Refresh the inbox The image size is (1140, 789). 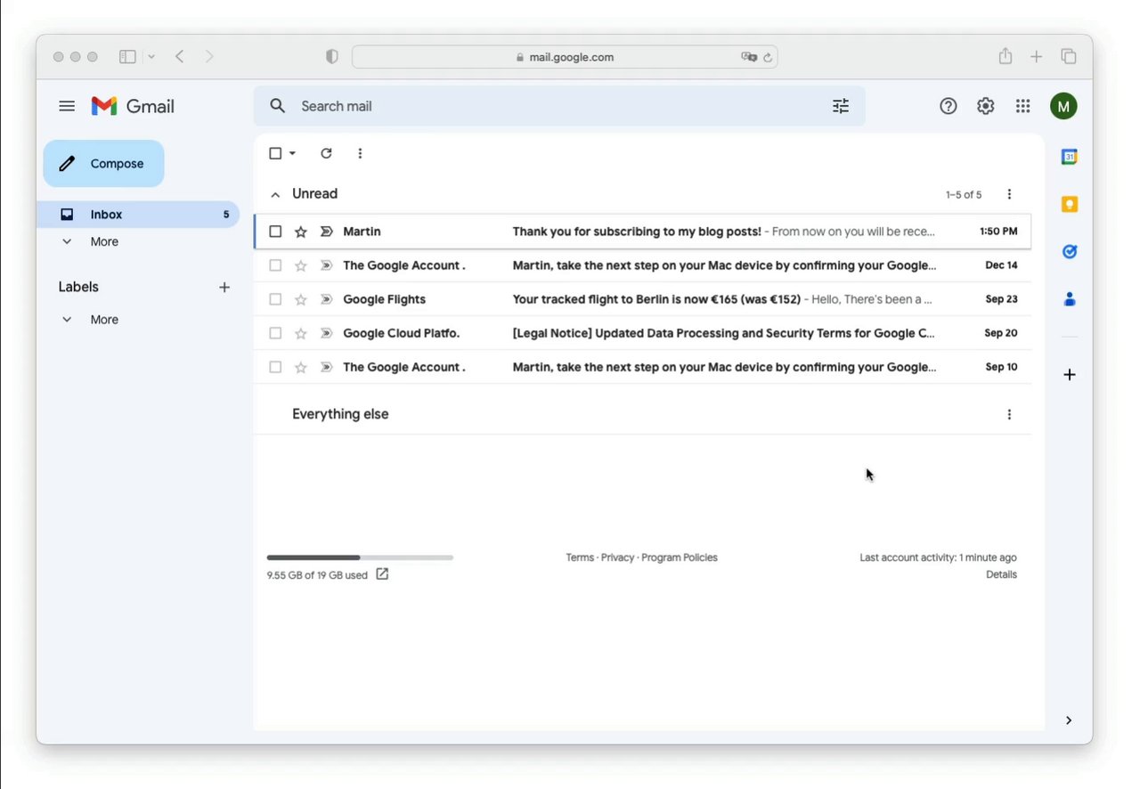pos(326,153)
